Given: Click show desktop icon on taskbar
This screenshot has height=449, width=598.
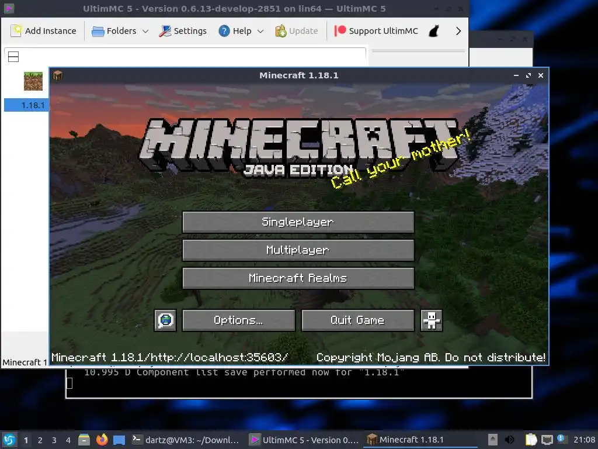Looking at the screenshot, I should [119, 440].
